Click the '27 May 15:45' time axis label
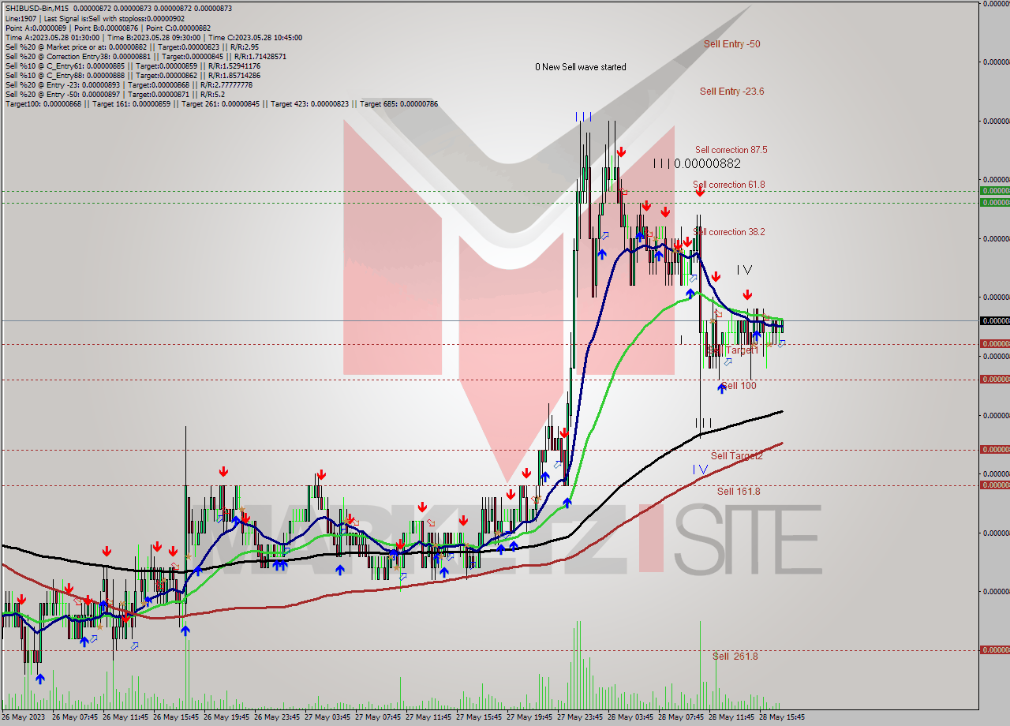This screenshot has width=1010, height=726. coord(479,717)
